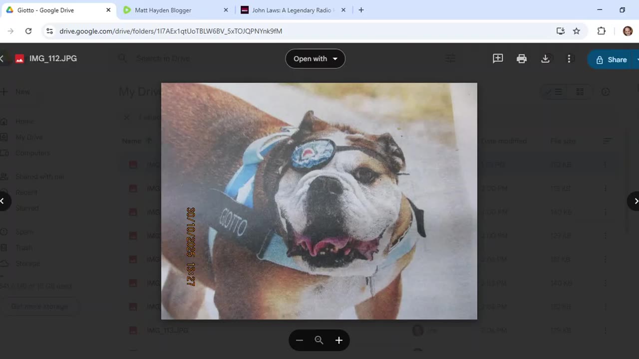This screenshot has height=359, width=639.
Task: Add a comment to the image
Action: [x=498, y=59]
